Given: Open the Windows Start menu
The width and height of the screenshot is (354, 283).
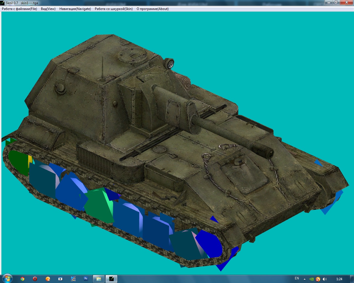Looking at the screenshot, I should coord(7,279).
